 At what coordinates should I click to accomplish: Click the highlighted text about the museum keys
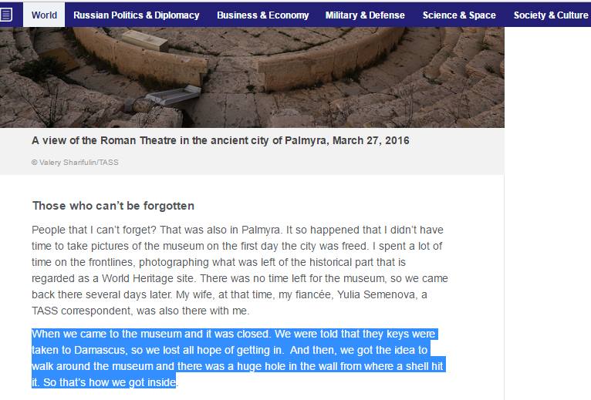pyautogui.click(x=238, y=358)
